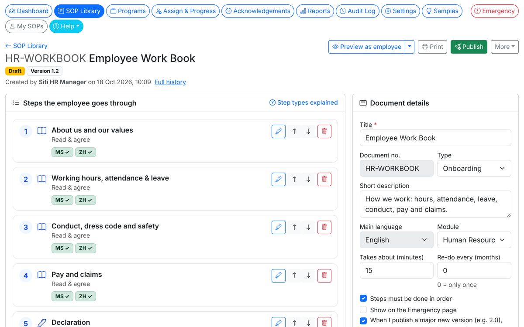The width and height of the screenshot is (524, 327).
Task: Open Assign & Progress tab
Action: pyautogui.click(x=186, y=11)
